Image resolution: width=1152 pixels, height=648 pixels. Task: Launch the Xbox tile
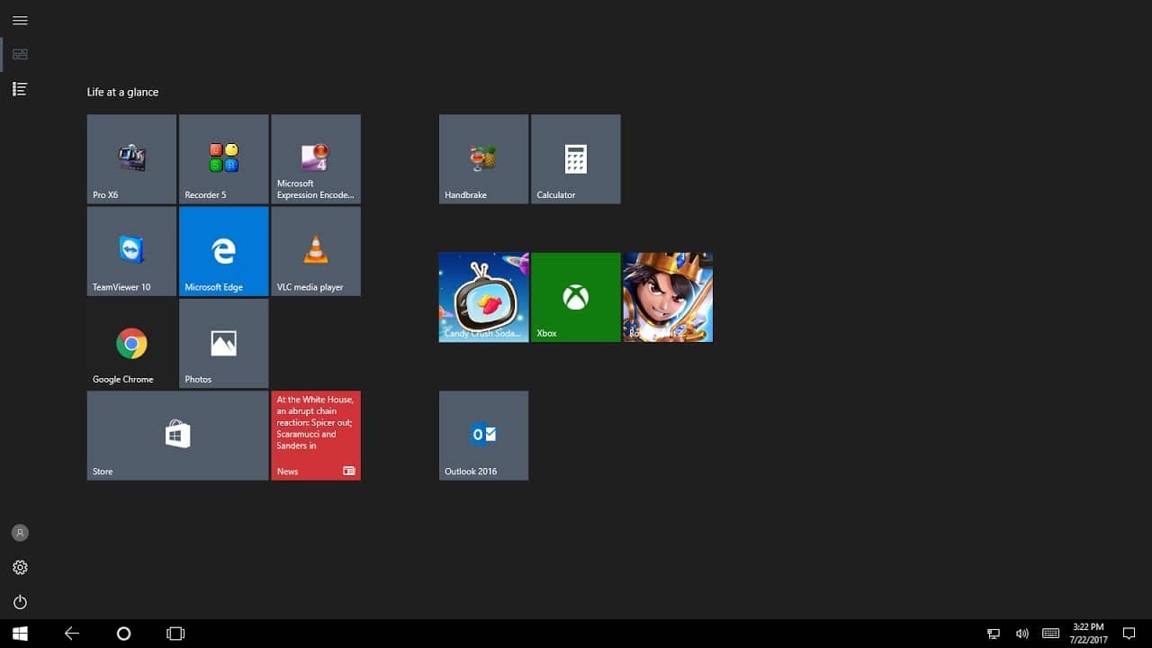576,297
